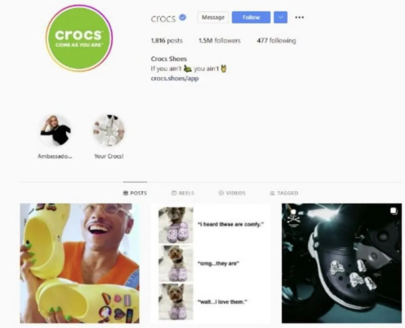Open the Your Crocs! story highlight
The width and height of the screenshot is (405, 328).
click(109, 131)
